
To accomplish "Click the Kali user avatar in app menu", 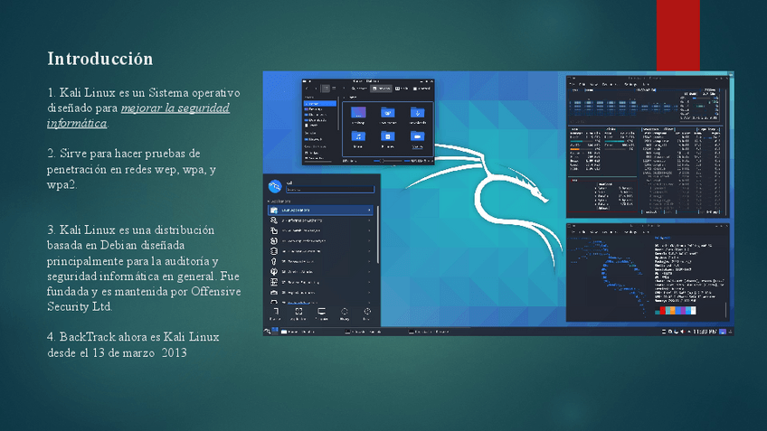I will 275,186.
